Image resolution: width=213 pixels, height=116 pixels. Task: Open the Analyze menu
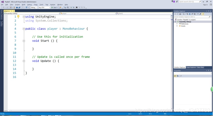(x=53, y=5)
